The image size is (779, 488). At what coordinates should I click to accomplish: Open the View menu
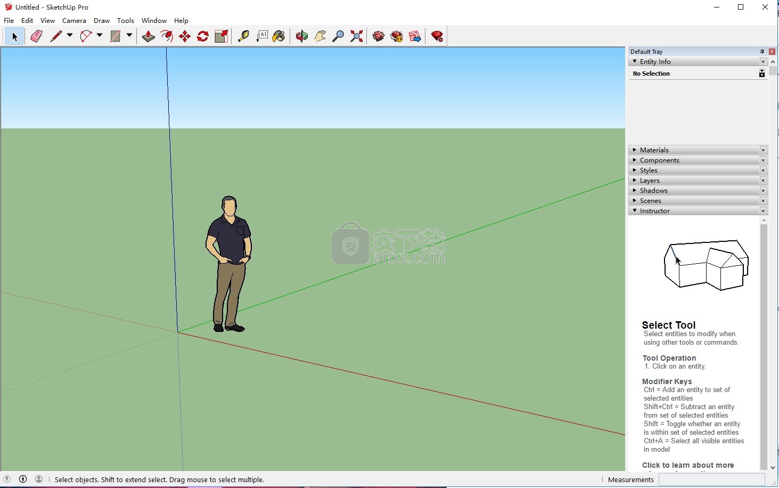pos(47,20)
